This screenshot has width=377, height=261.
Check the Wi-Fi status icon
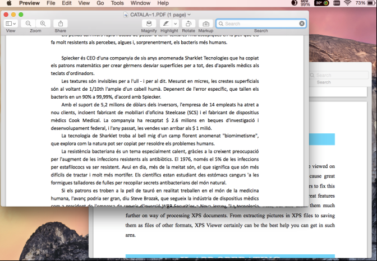click(x=347, y=3)
